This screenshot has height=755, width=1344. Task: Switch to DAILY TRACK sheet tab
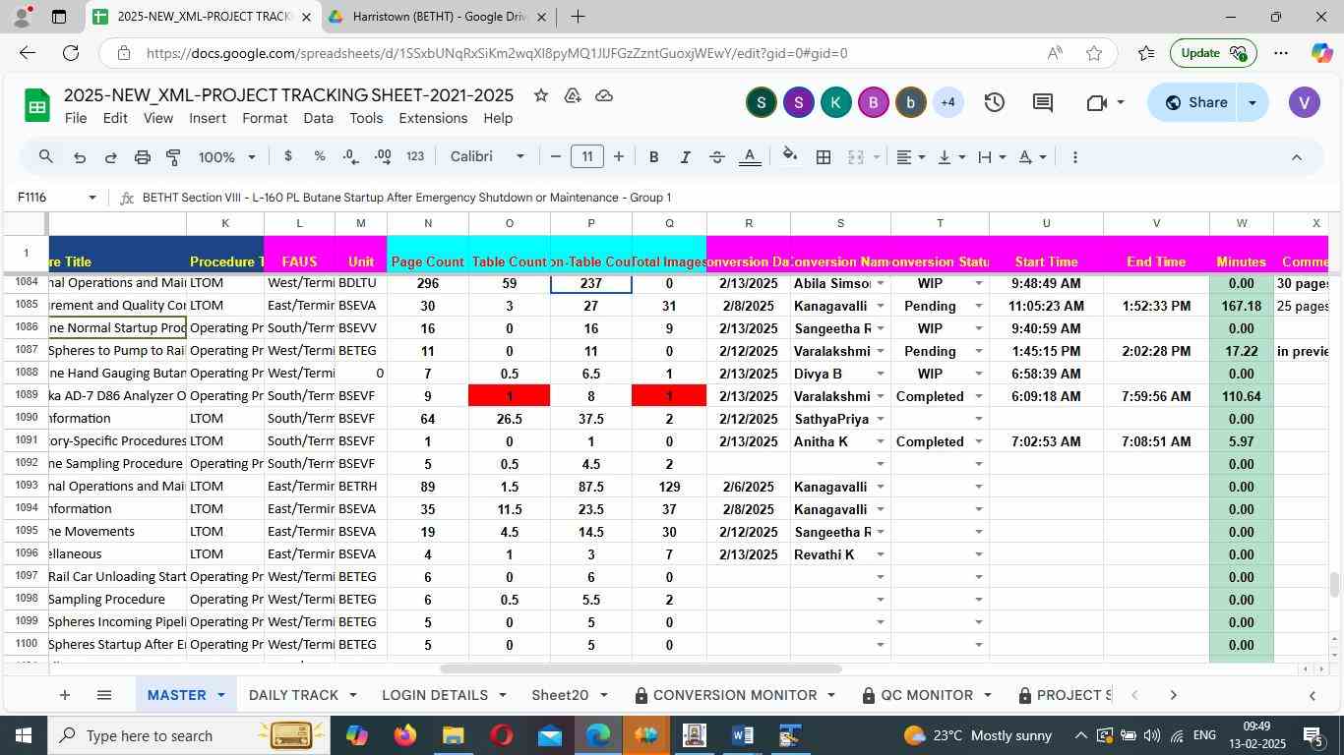pyautogui.click(x=293, y=695)
